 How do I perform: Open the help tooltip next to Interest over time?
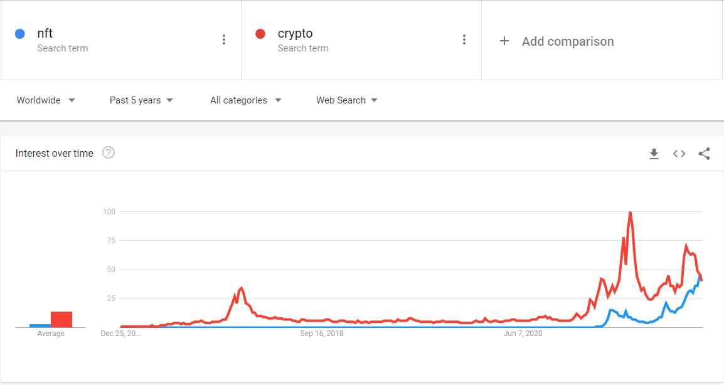click(108, 152)
